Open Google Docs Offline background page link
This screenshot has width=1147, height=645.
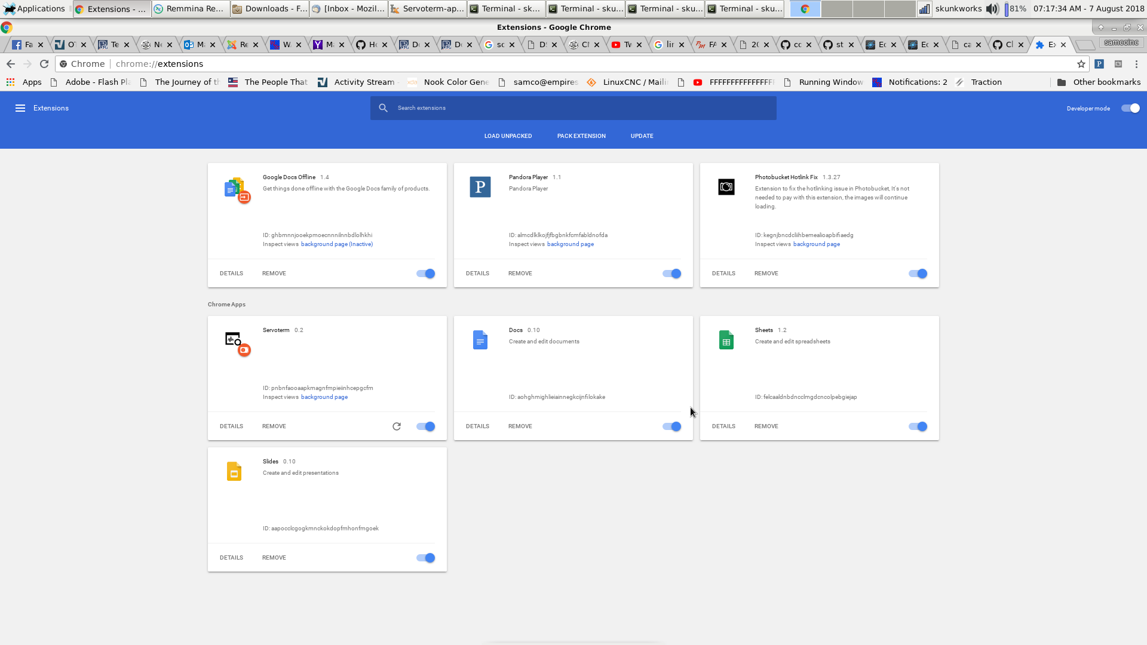[x=337, y=244]
